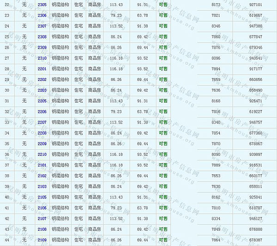
Task: Click 可售 status for room 2107
Action: tap(163, 219)
